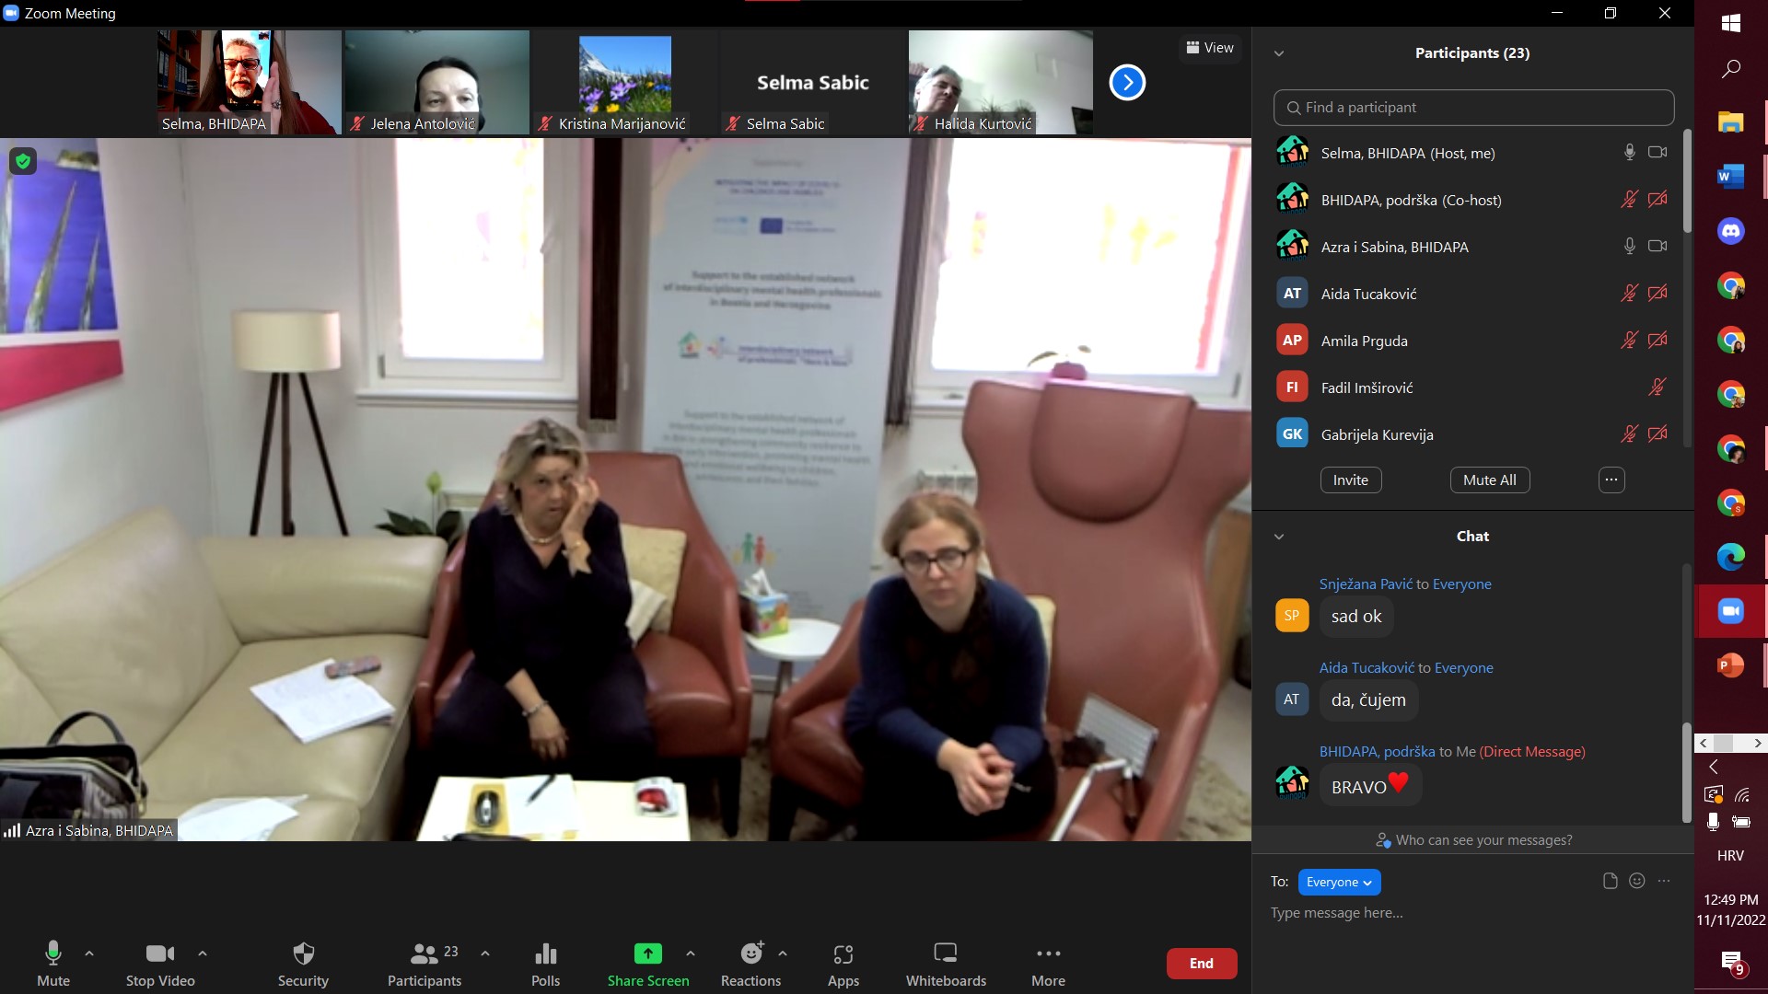Screen dimensions: 1768x994
Task: Open the View menu
Action: [1209, 48]
